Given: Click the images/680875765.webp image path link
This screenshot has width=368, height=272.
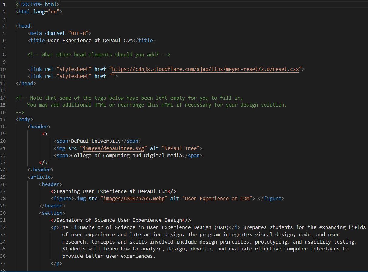Looking at the screenshot, I should (134, 198).
